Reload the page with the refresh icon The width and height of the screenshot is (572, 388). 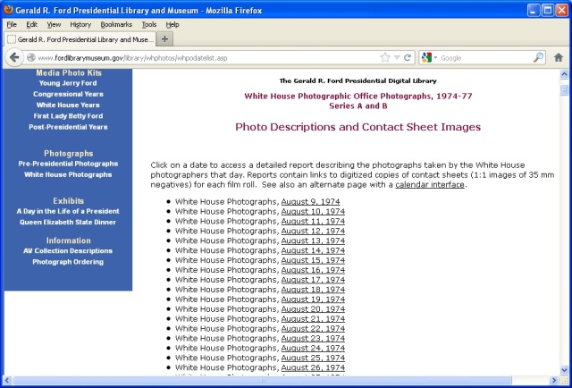(x=408, y=58)
